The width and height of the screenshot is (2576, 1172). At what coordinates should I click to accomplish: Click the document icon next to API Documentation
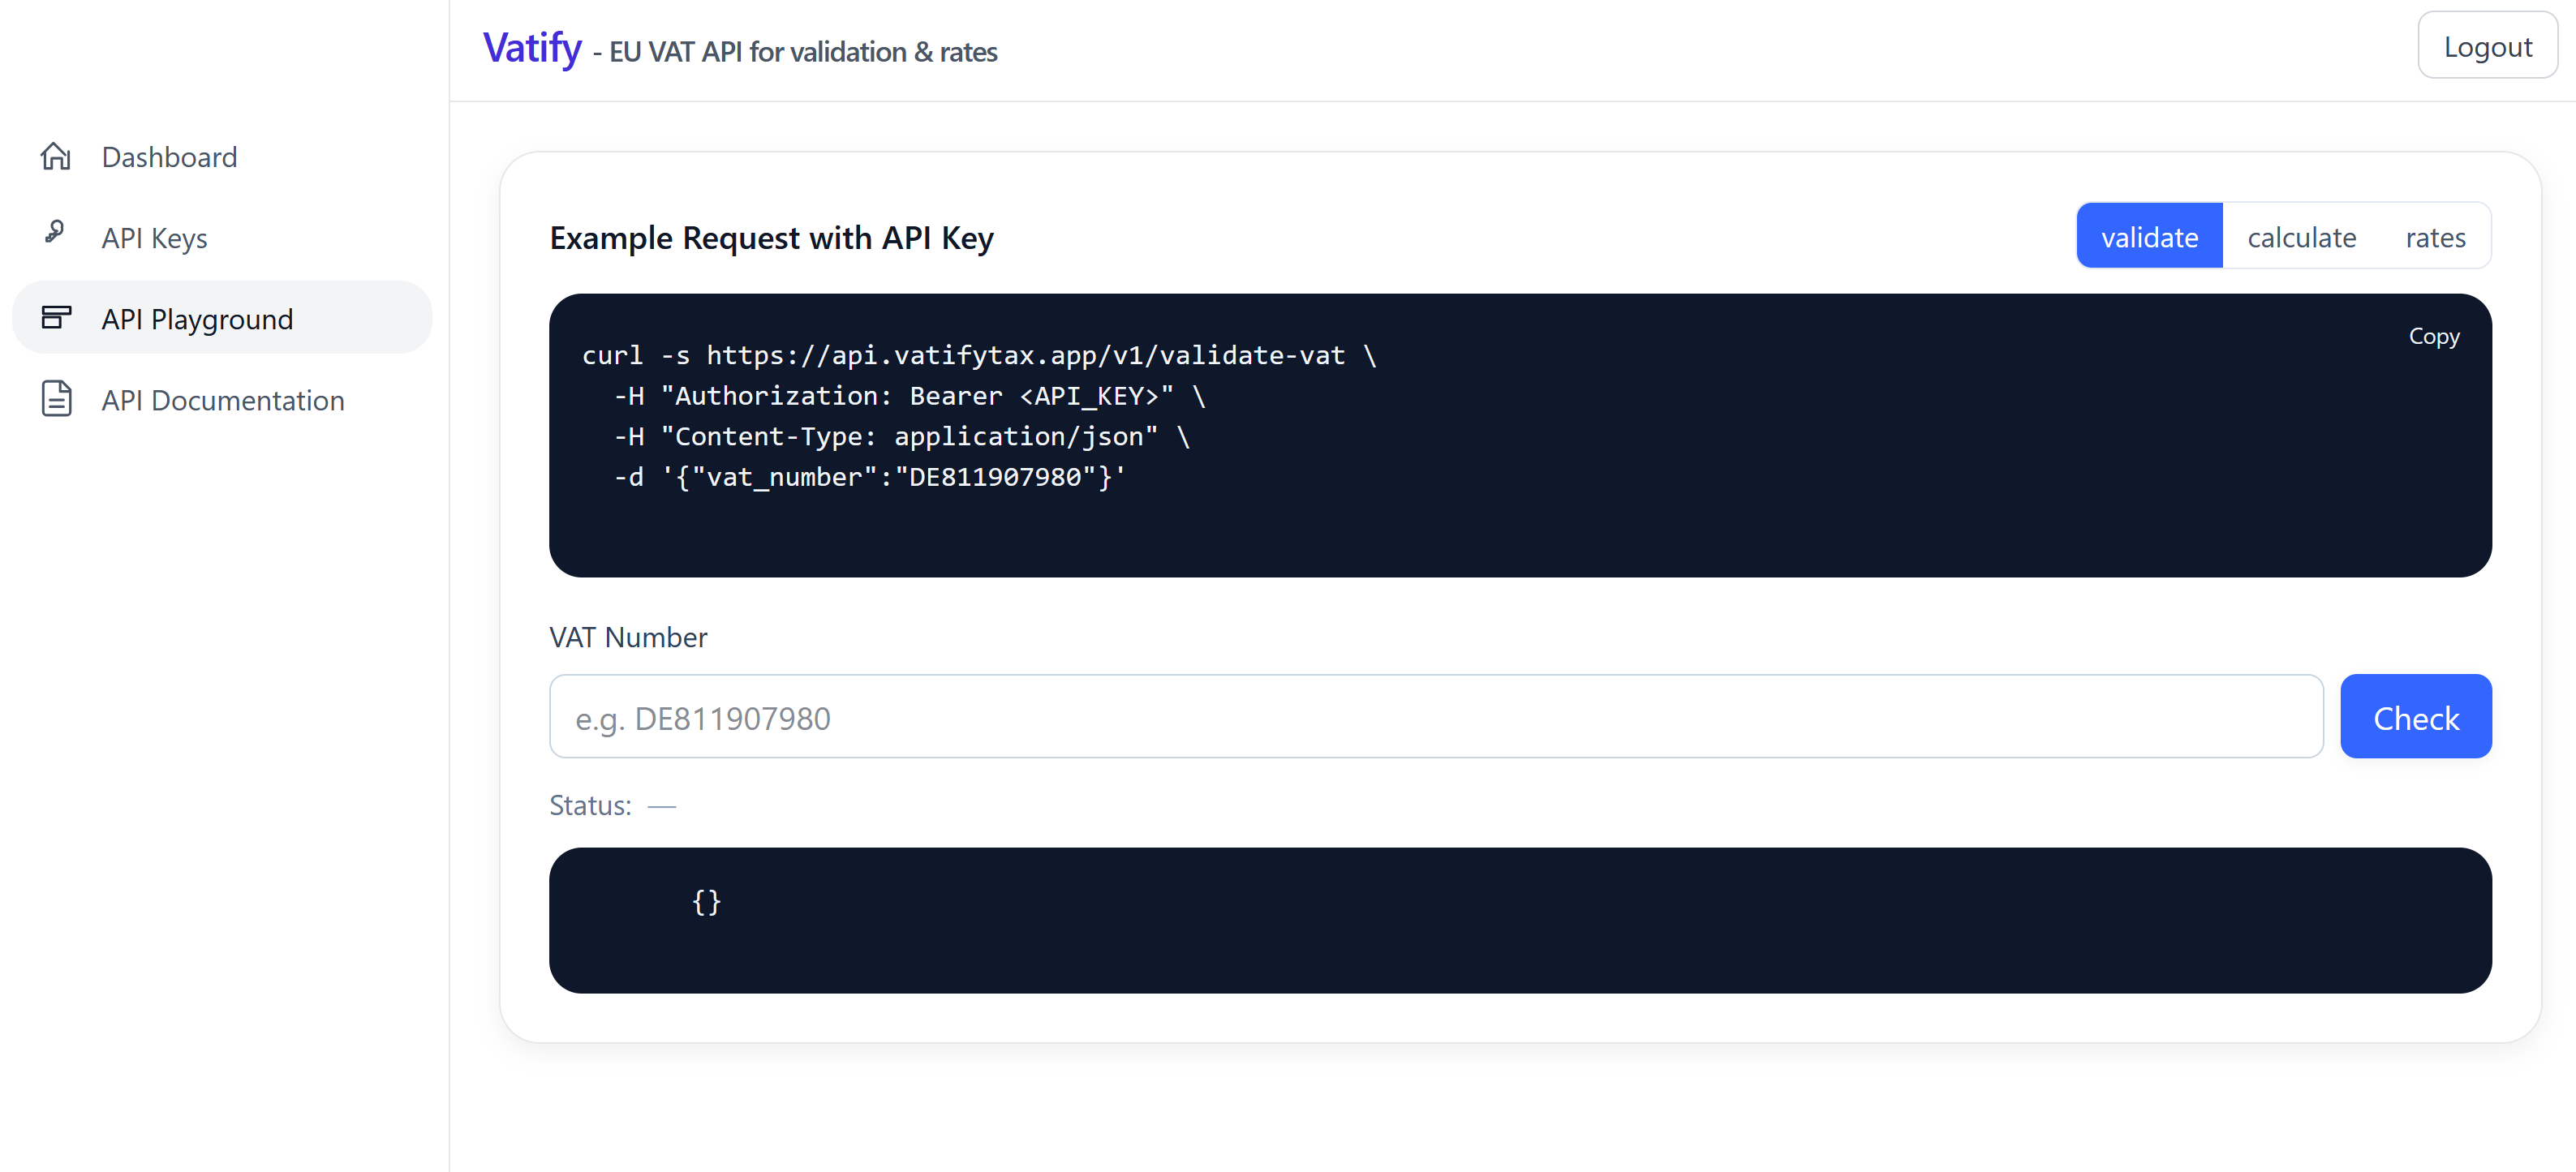[x=55, y=398]
